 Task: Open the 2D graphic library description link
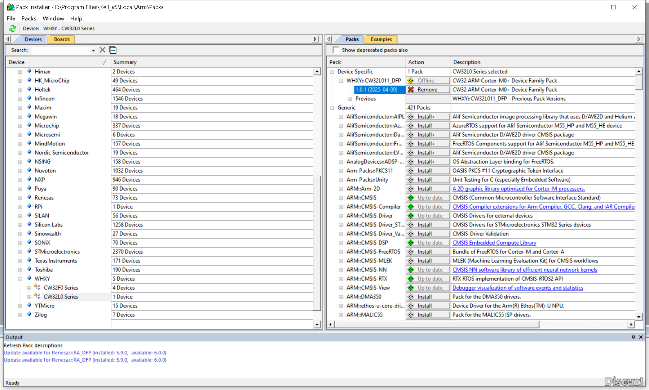tap(518, 189)
